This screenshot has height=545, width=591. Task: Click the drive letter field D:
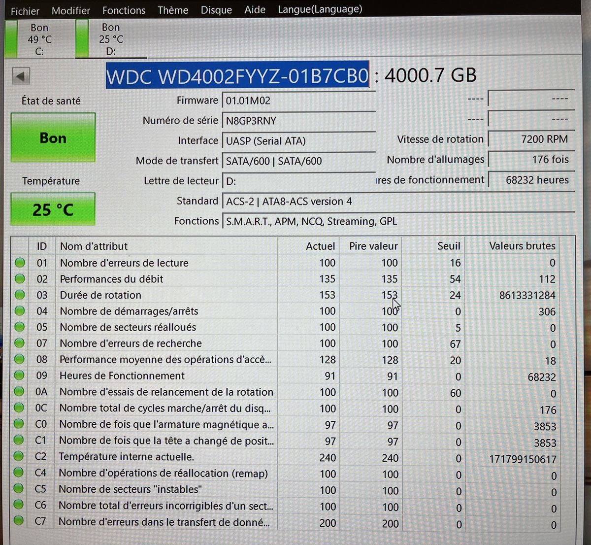click(x=298, y=181)
